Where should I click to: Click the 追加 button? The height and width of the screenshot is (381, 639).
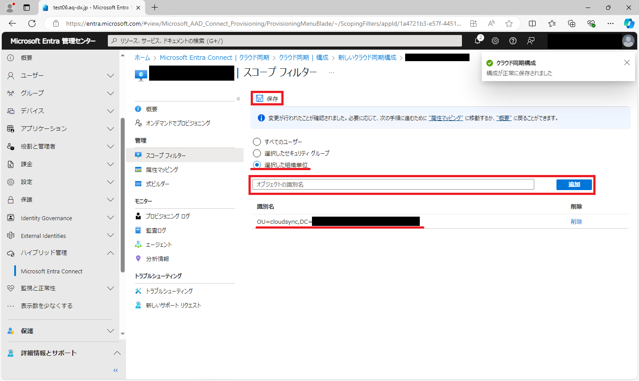tap(574, 184)
